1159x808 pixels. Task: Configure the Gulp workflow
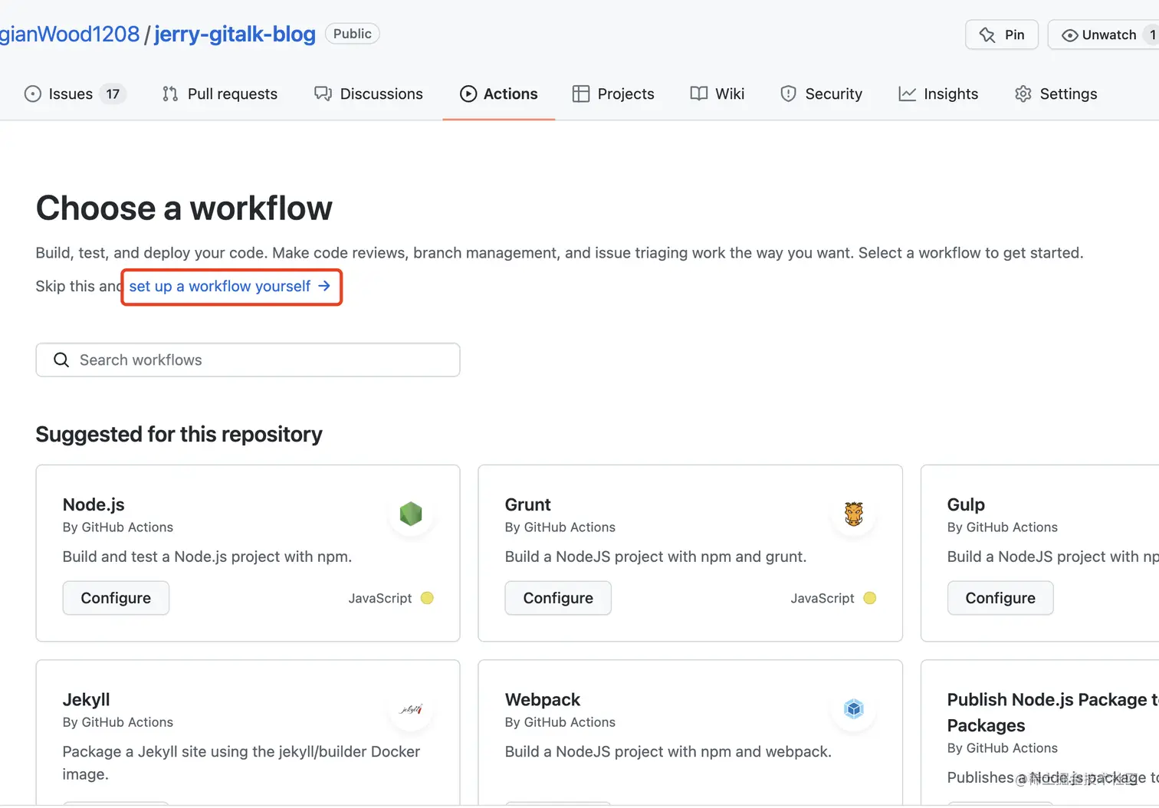[x=1000, y=598]
